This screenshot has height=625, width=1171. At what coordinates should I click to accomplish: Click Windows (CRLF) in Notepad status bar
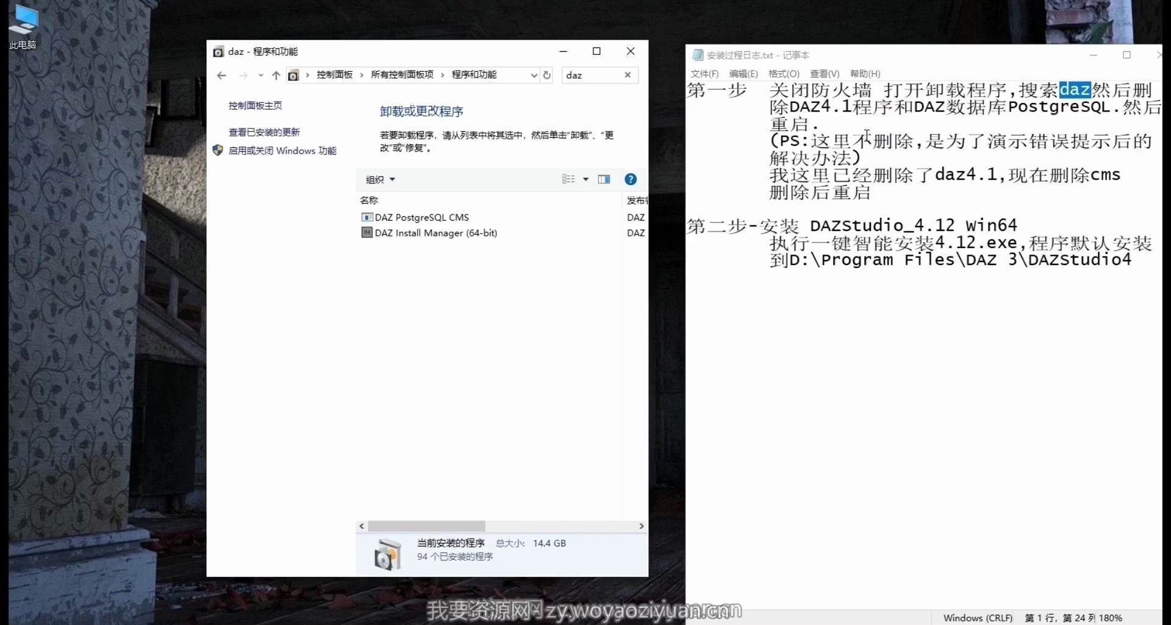coord(978,618)
